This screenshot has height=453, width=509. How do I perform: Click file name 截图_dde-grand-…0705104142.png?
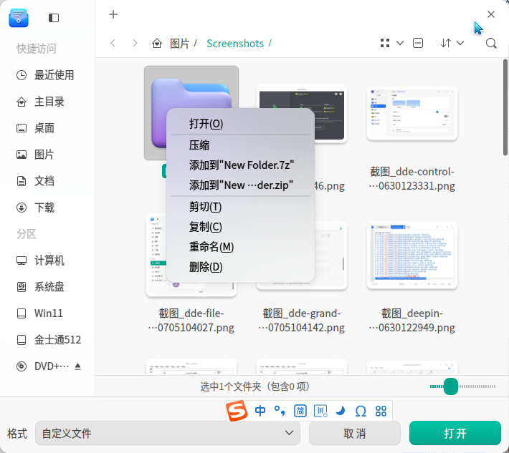pyautogui.click(x=302, y=321)
